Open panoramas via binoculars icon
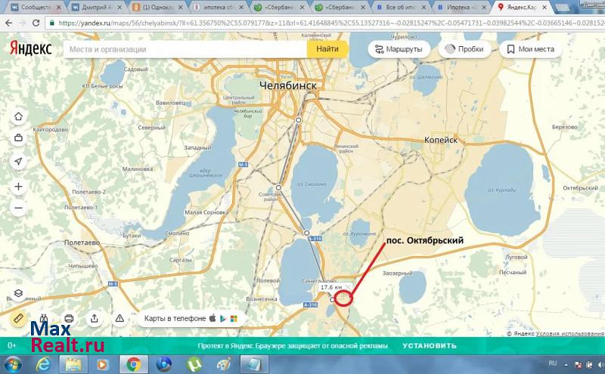Image resolution: width=605 pixels, height=374 pixels. pyautogui.click(x=44, y=318)
